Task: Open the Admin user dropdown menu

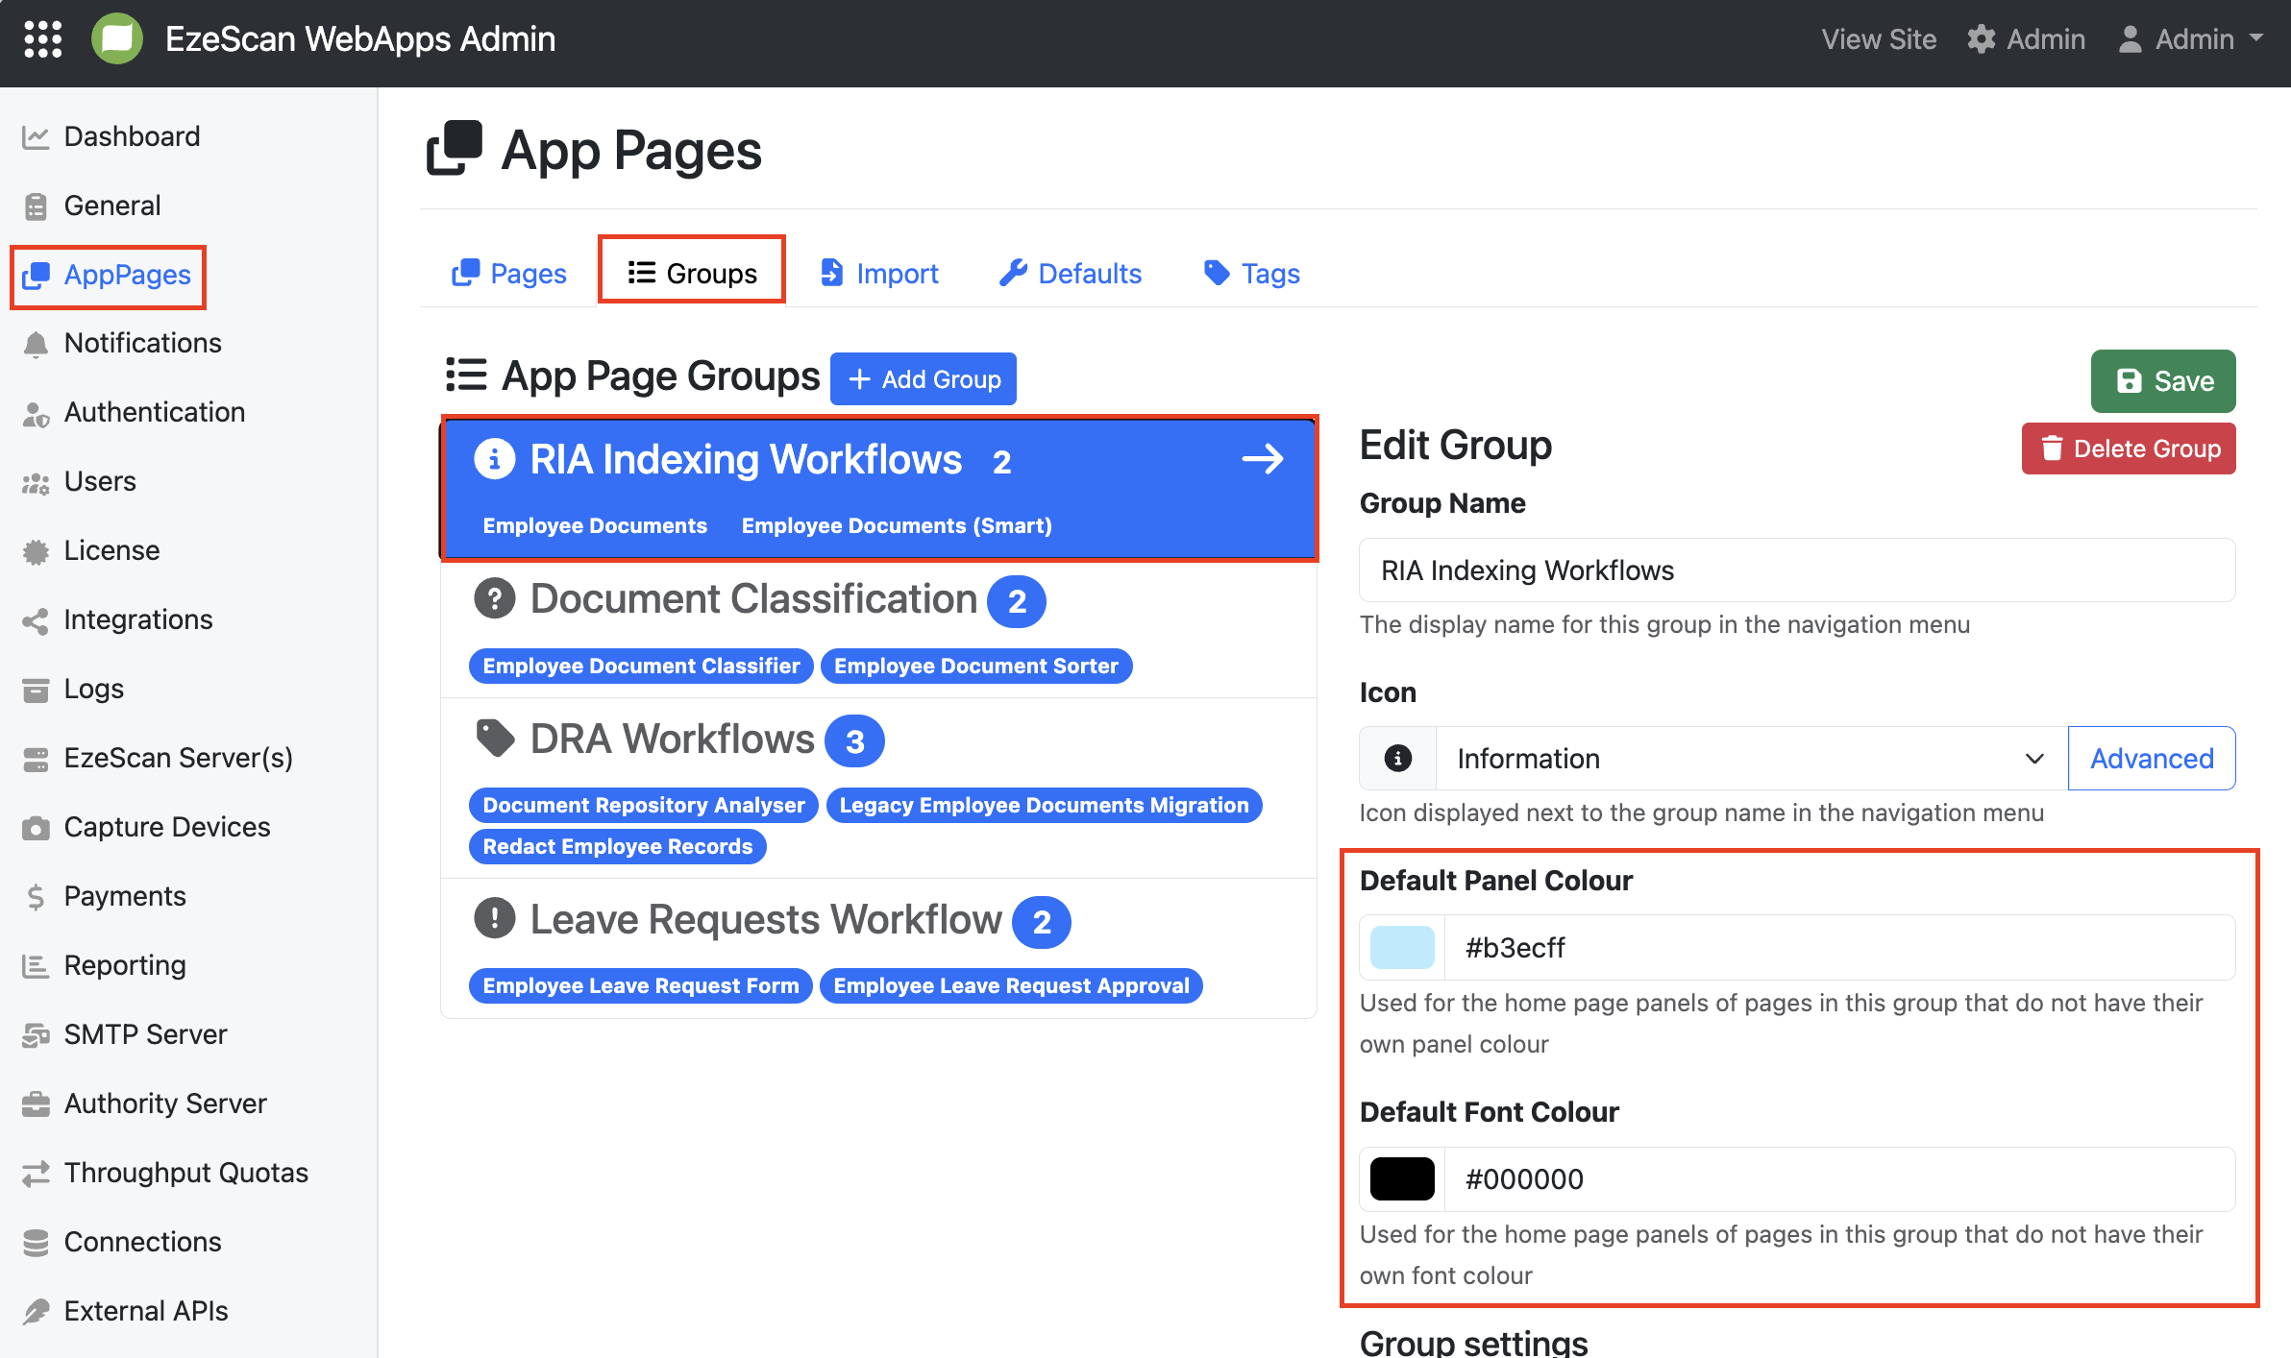Action: [x=2191, y=39]
